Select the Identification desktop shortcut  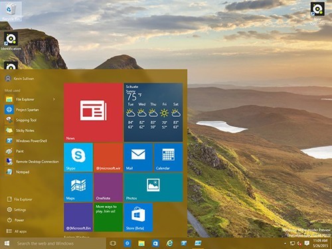11,41
